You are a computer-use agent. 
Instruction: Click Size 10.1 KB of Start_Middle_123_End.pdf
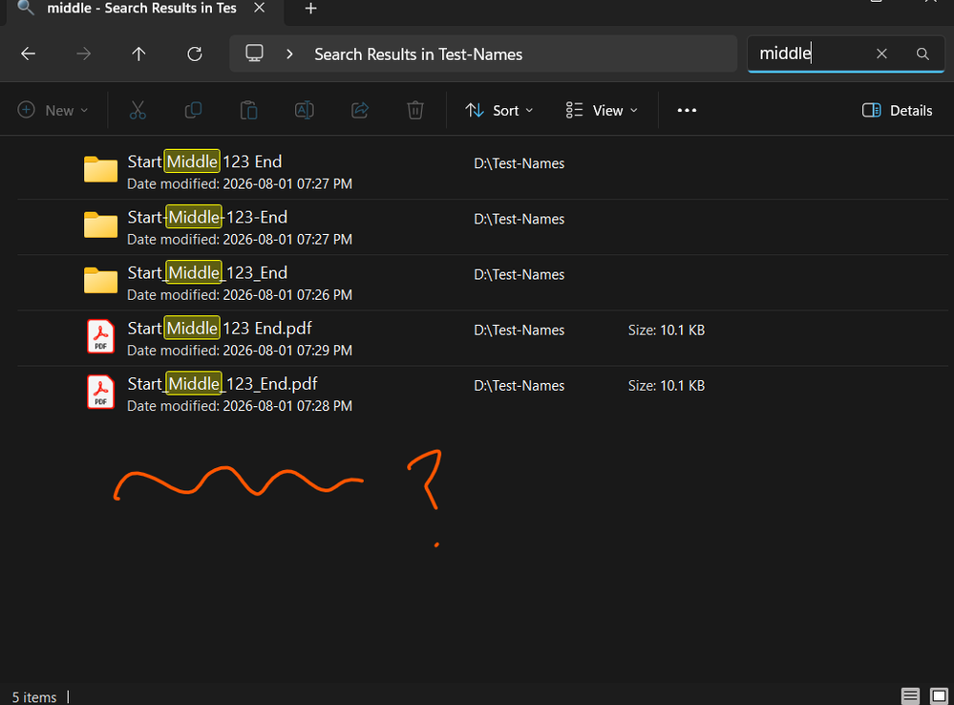(667, 385)
